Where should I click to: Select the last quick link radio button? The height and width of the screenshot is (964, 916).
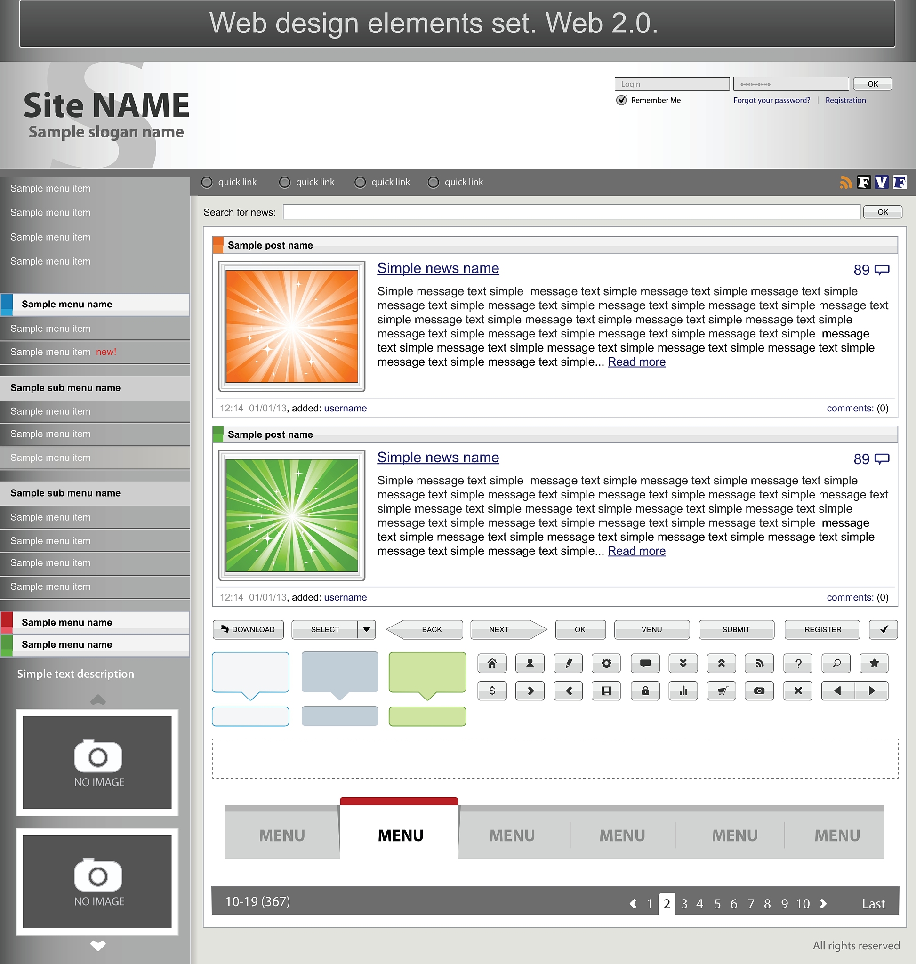(x=433, y=182)
